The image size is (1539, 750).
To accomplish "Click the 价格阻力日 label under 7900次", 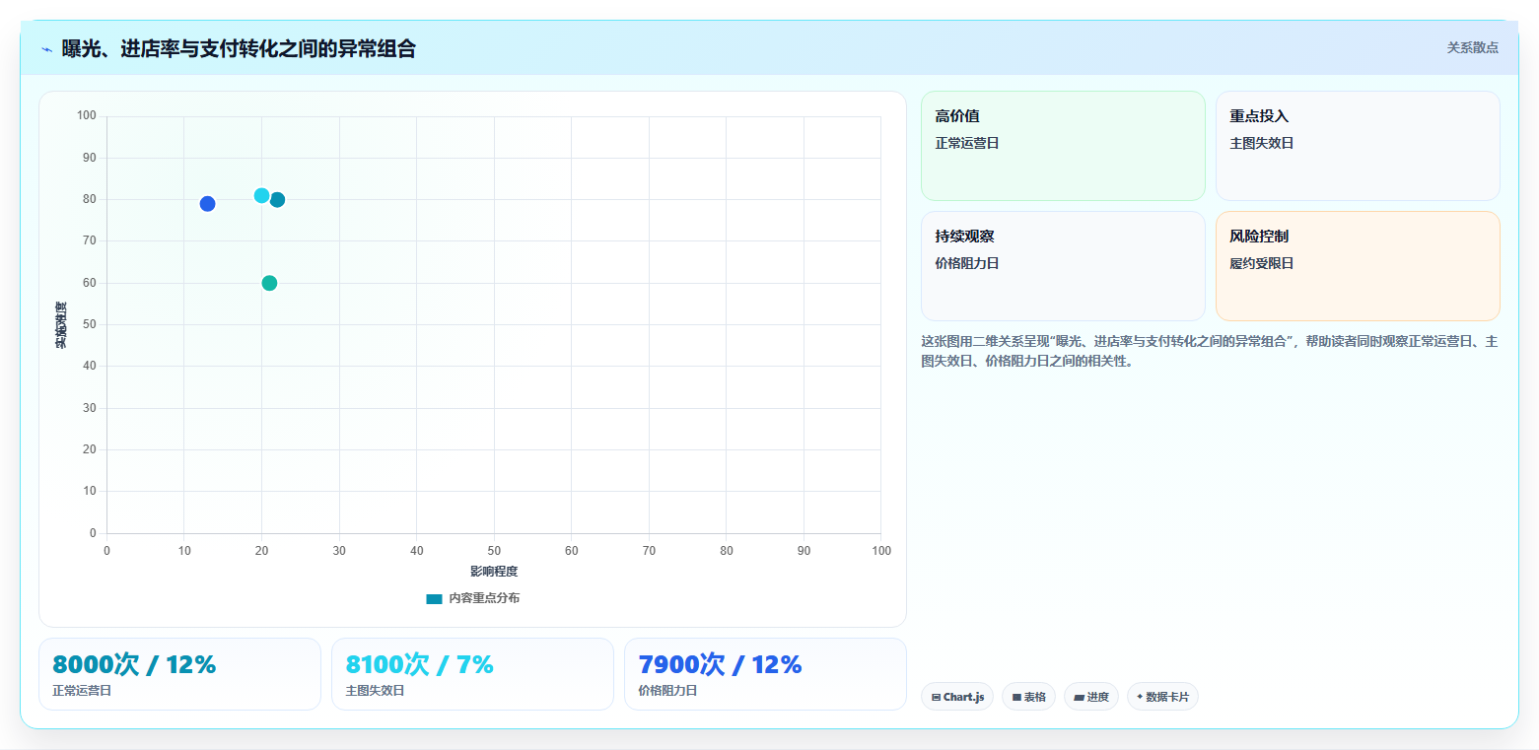I will click(x=667, y=691).
